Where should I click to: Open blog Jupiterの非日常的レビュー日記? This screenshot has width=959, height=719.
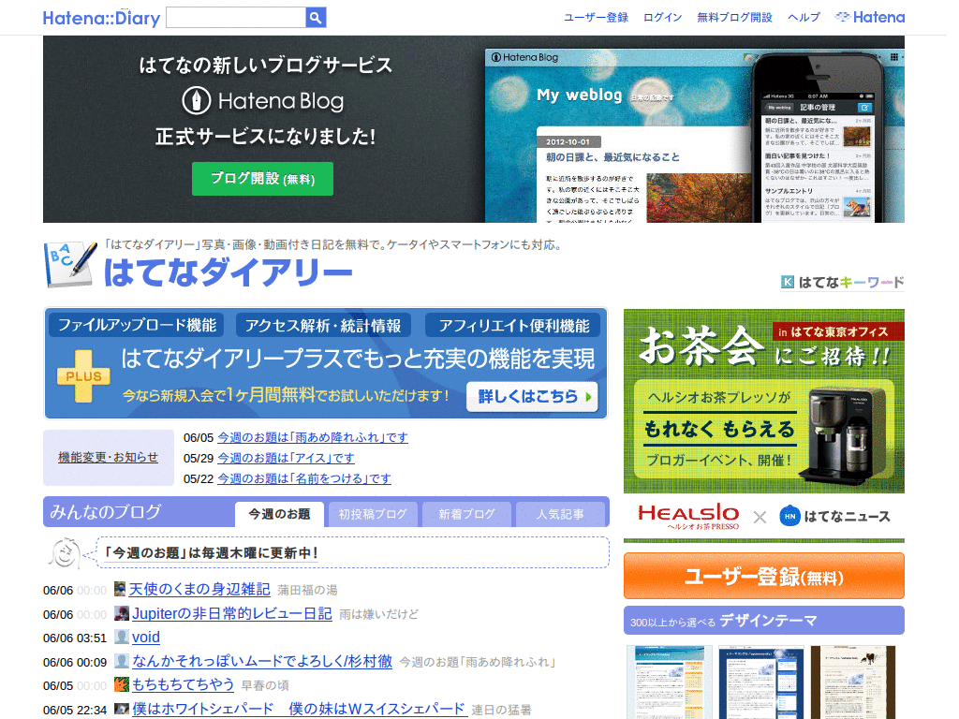tap(232, 613)
